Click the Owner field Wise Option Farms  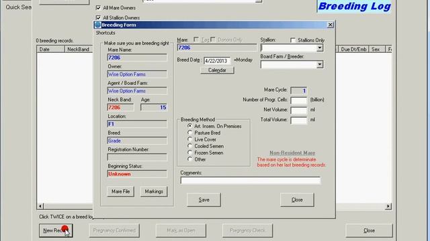[x=137, y=74]
